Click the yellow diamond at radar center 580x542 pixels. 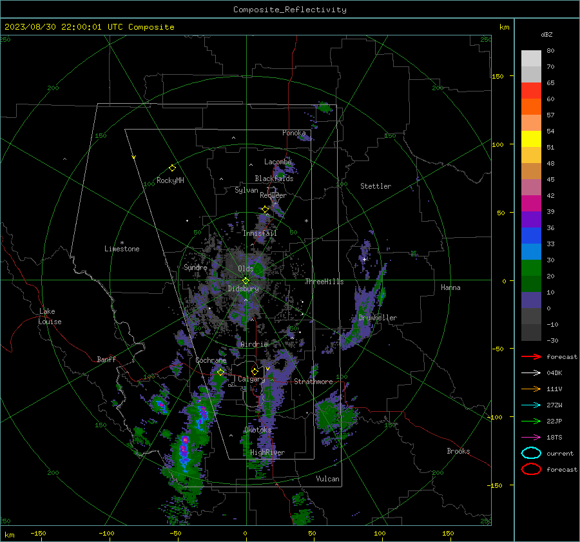coord(246,280)
